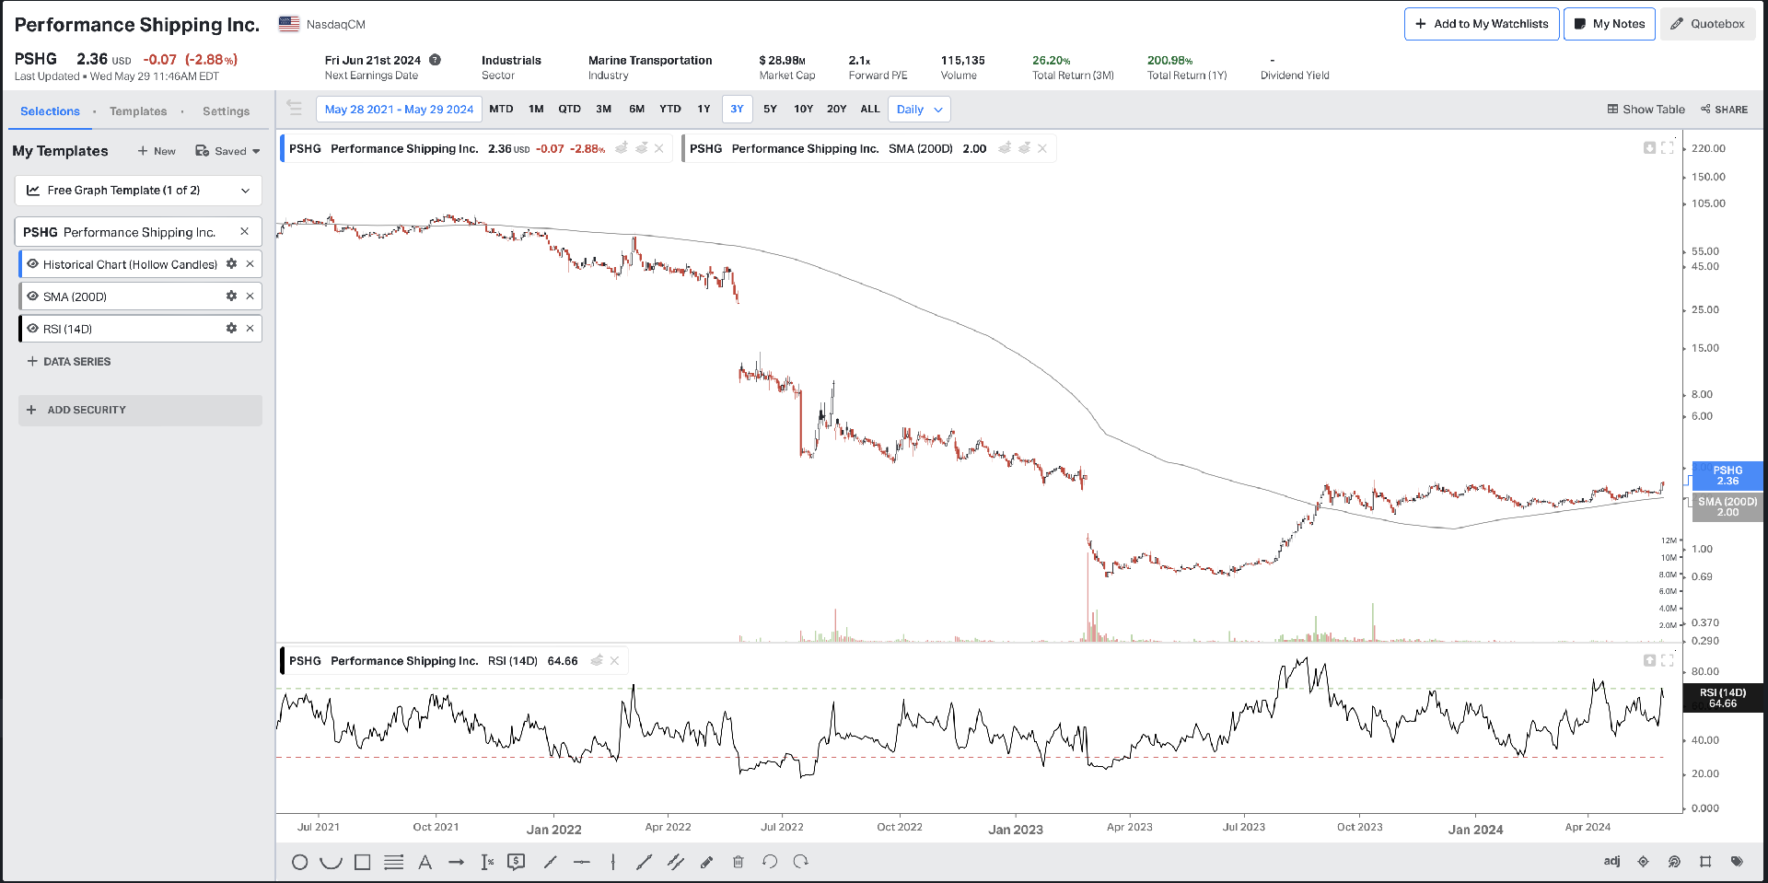Pick the text annotation tool
The image size is (1768, 883).
[x=425, y=862]
